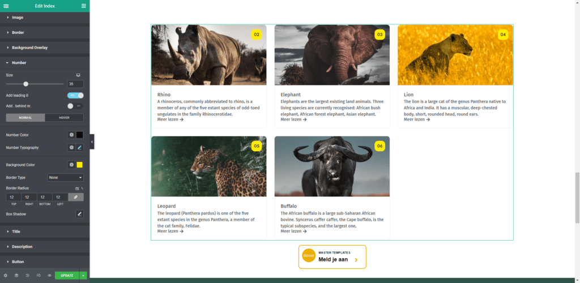Viewport: 580px width, 283px height.
Task: Click Meer lezen link under Rhino
Action: 170,119
